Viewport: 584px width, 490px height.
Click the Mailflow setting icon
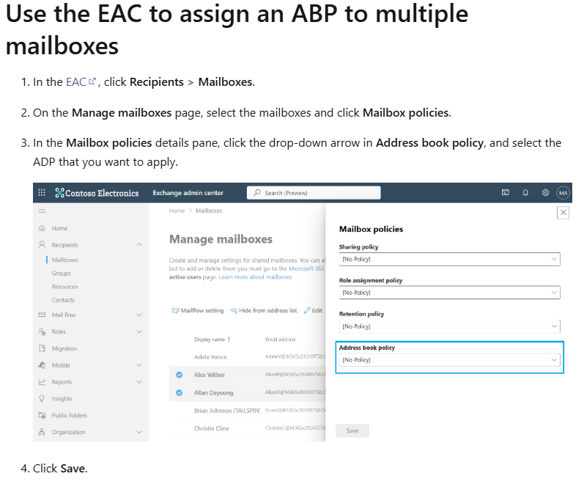pos(175,310)
